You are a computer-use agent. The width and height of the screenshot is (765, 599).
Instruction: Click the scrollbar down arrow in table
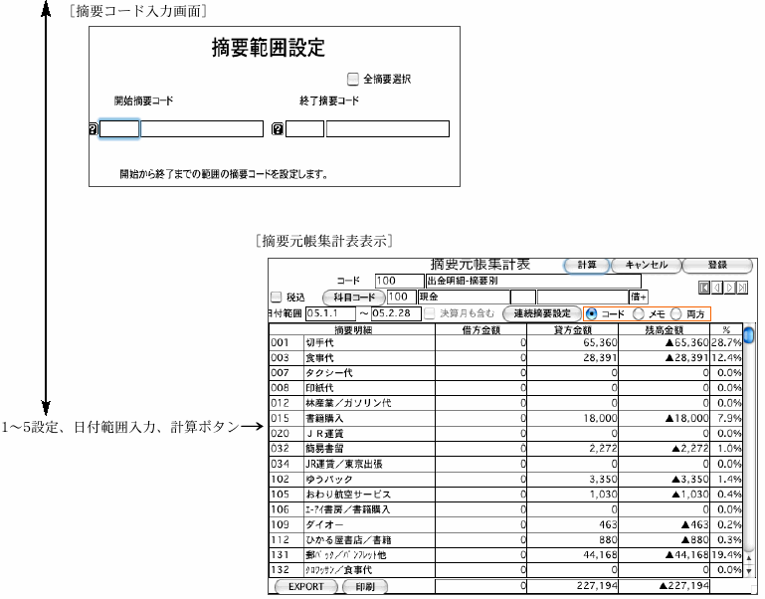(x=749, y=571)
